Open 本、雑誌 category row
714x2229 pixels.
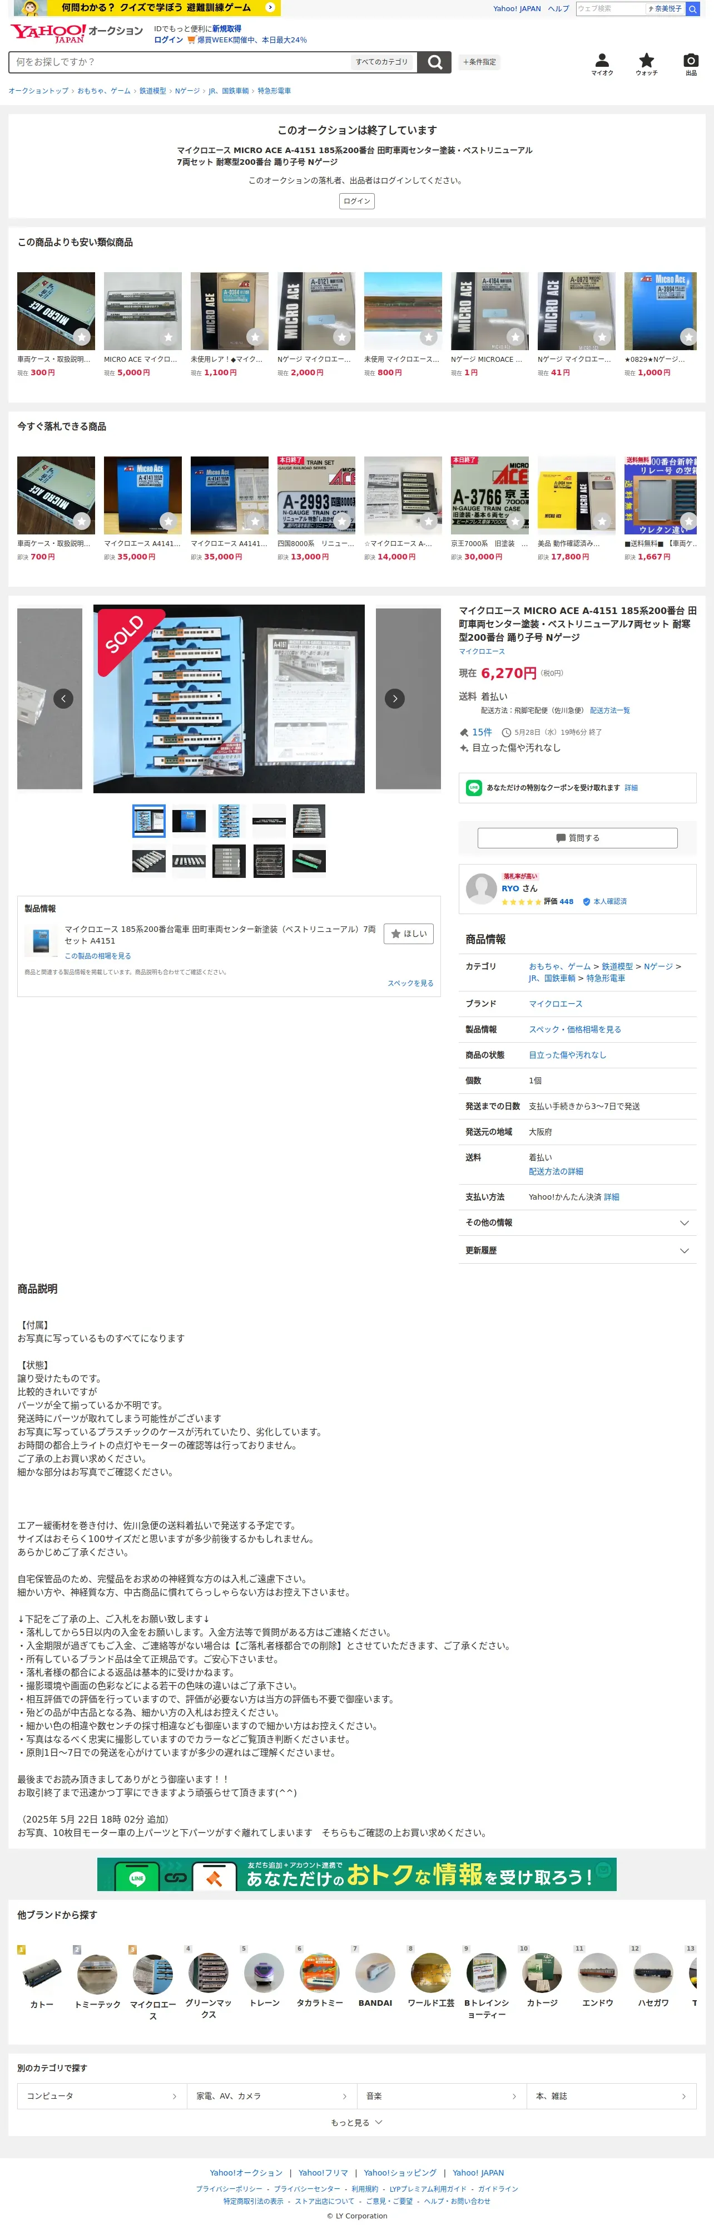click(x=611, y=2096)
